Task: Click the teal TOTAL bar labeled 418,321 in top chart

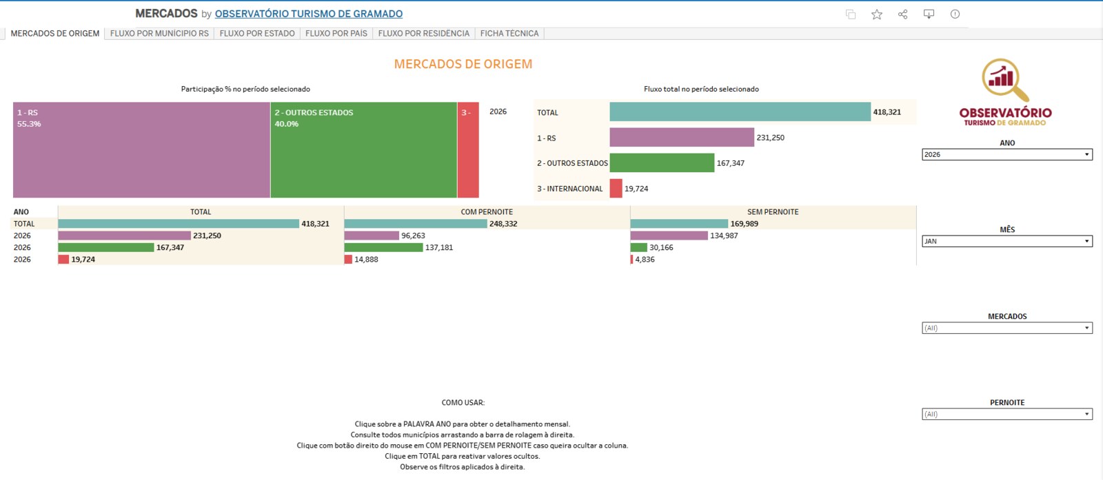Action: pyautogui.click(x=740, y=112)
